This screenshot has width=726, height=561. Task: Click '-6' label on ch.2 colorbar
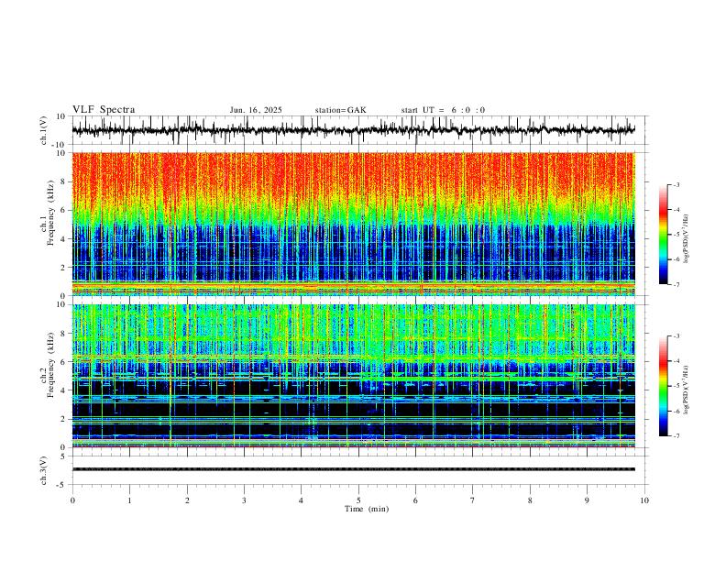[x=676, y=411]
